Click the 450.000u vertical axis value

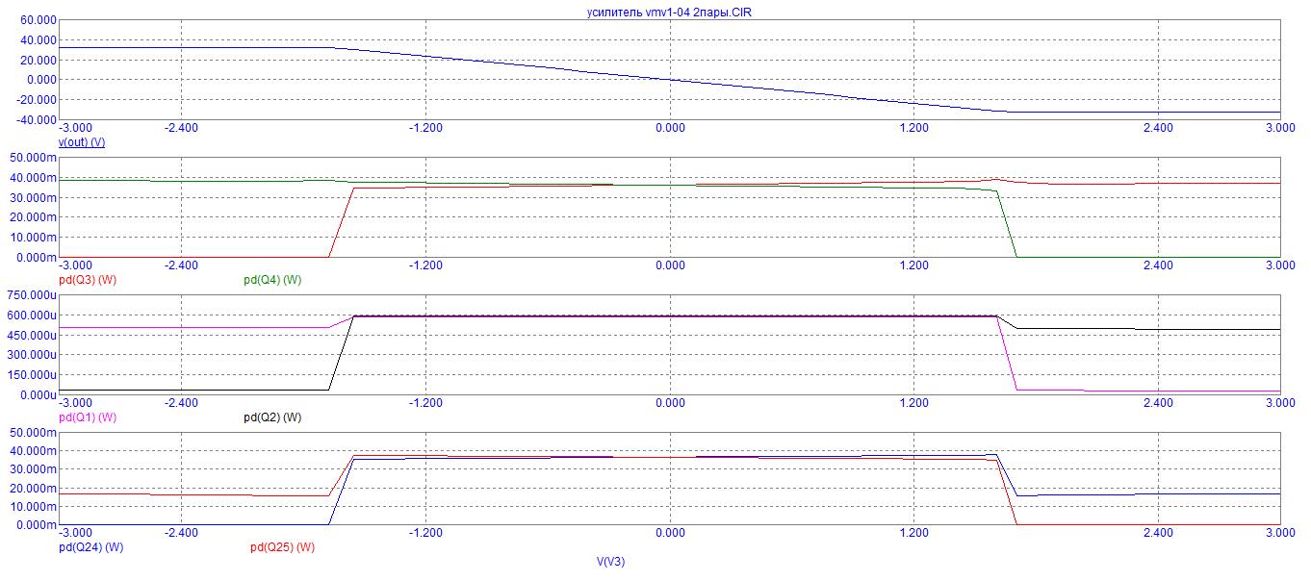pos(31,336)
